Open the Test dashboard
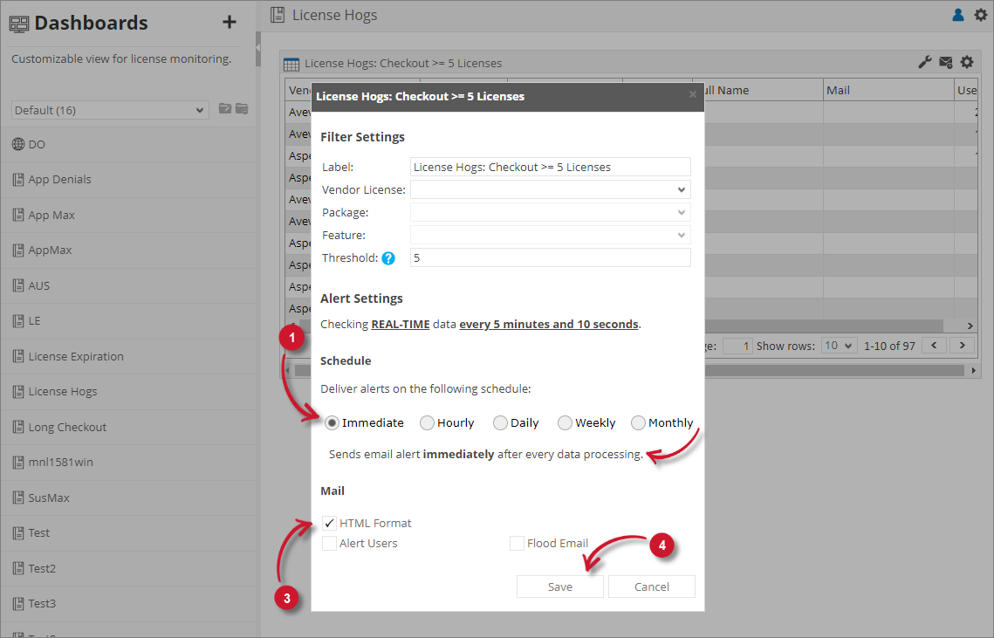Screen dimensions: 994x638 129,532
